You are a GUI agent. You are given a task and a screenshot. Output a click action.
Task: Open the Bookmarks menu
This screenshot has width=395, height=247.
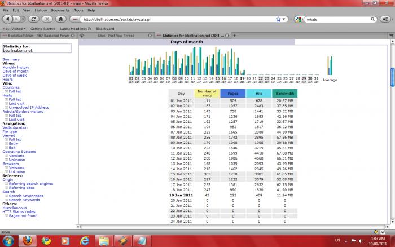click(x=60, y=10)
